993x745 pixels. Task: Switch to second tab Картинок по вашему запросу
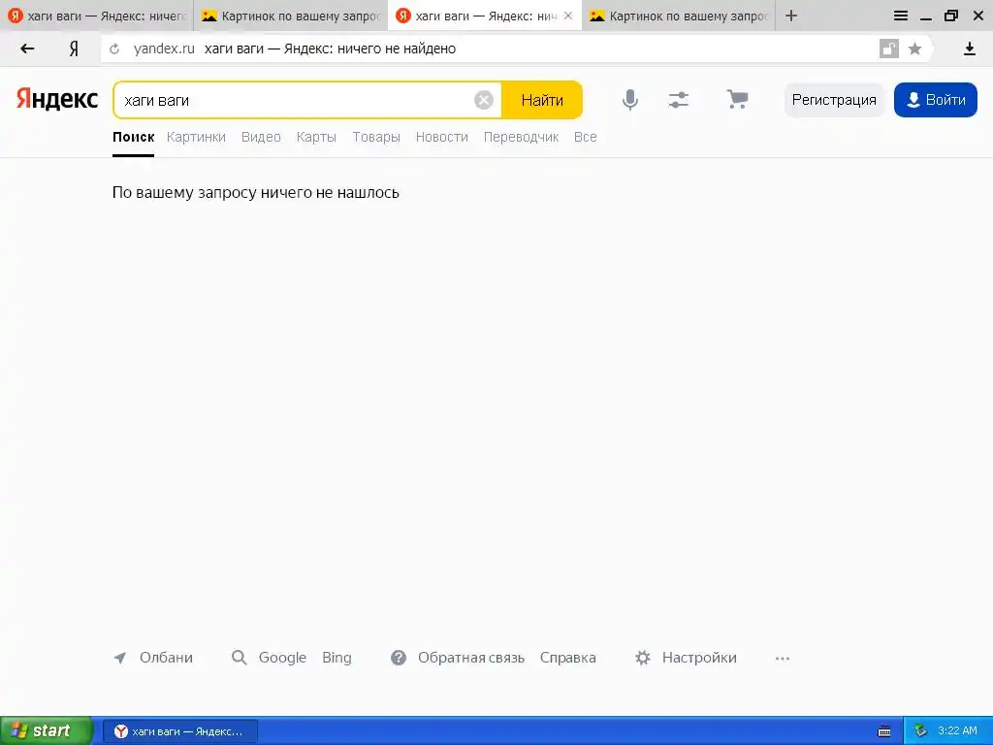point(291,16)
